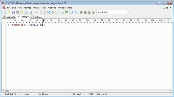174x97 pixels.
Task: Print the document via the printer icon
Action: [x=27, y=12]
